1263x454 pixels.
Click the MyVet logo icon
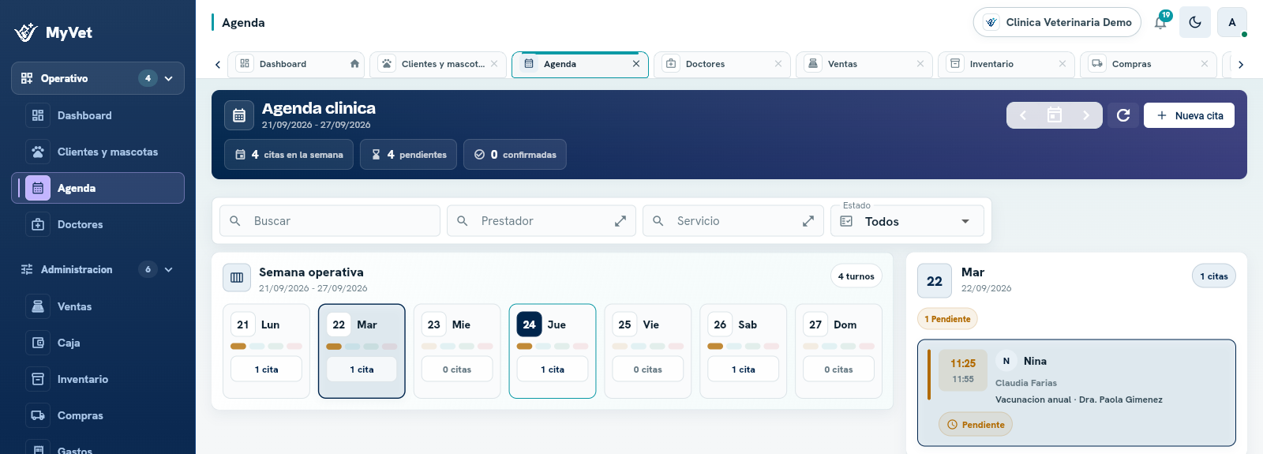tap(26, 32)
